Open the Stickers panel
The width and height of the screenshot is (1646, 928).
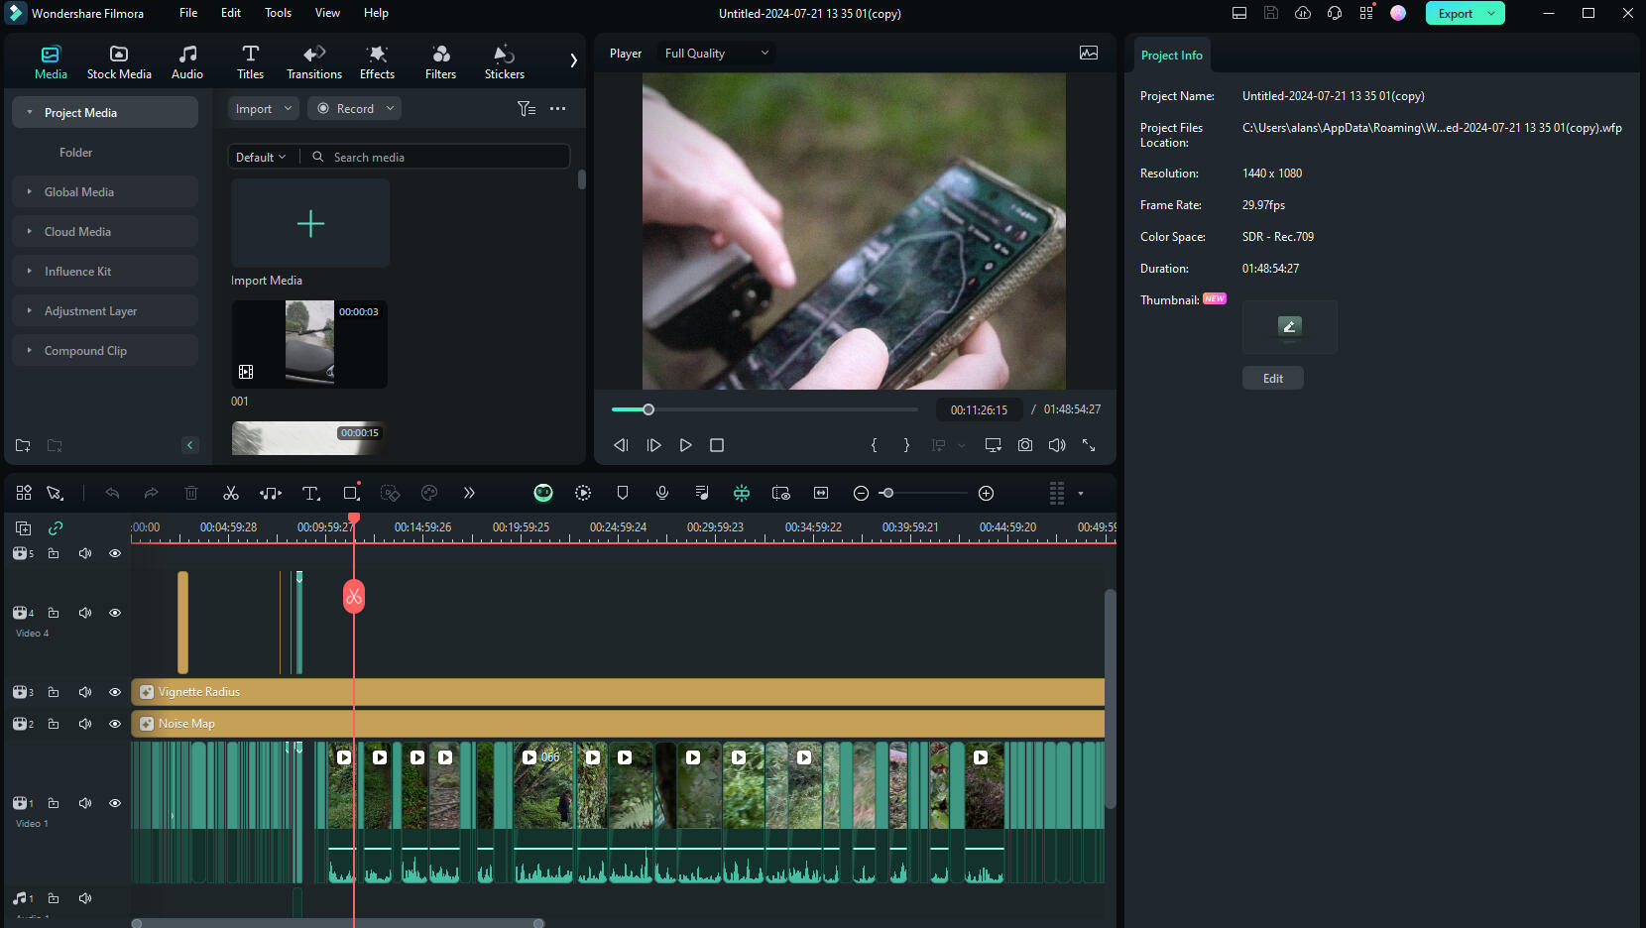click(x=504, y=61)
